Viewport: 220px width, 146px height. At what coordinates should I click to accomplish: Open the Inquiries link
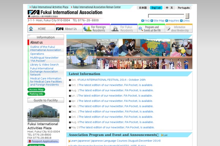click(173, 21)
